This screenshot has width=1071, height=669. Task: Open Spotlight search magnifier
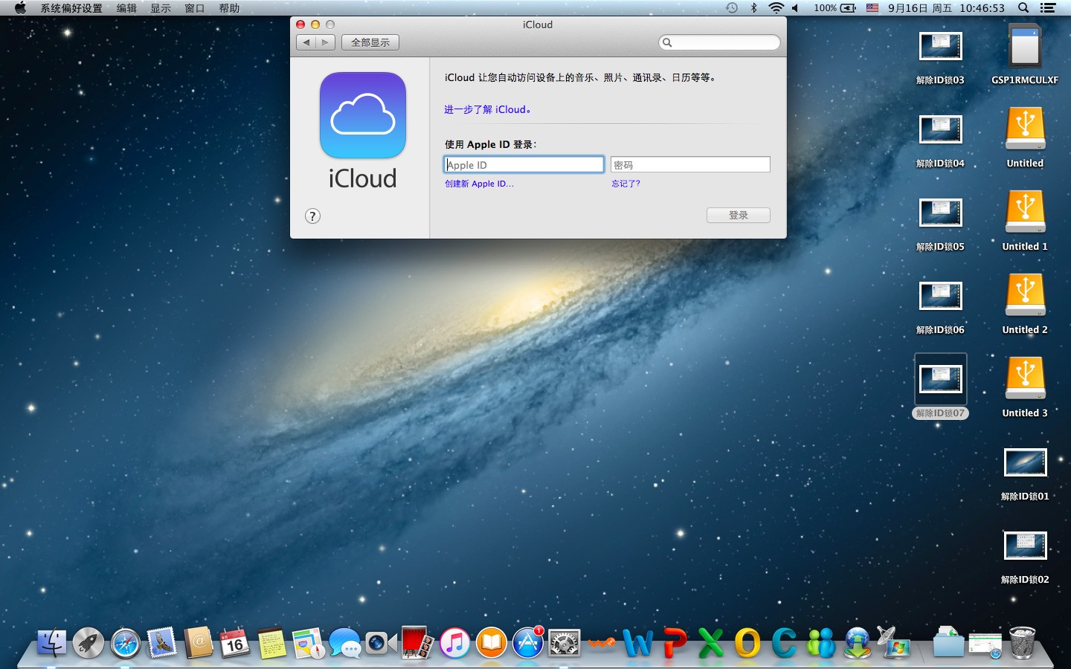[x=1023, y=8]
